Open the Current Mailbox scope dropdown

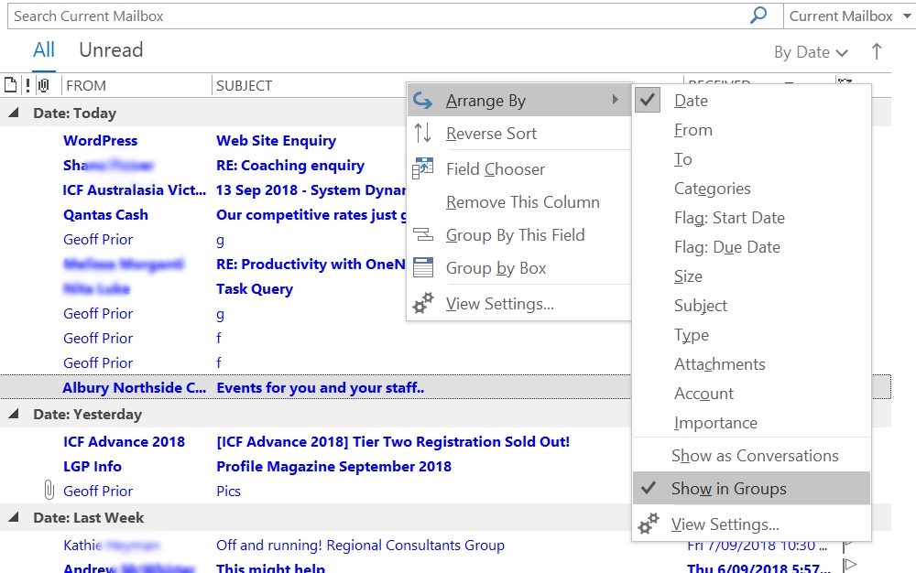tap(849, 16)
